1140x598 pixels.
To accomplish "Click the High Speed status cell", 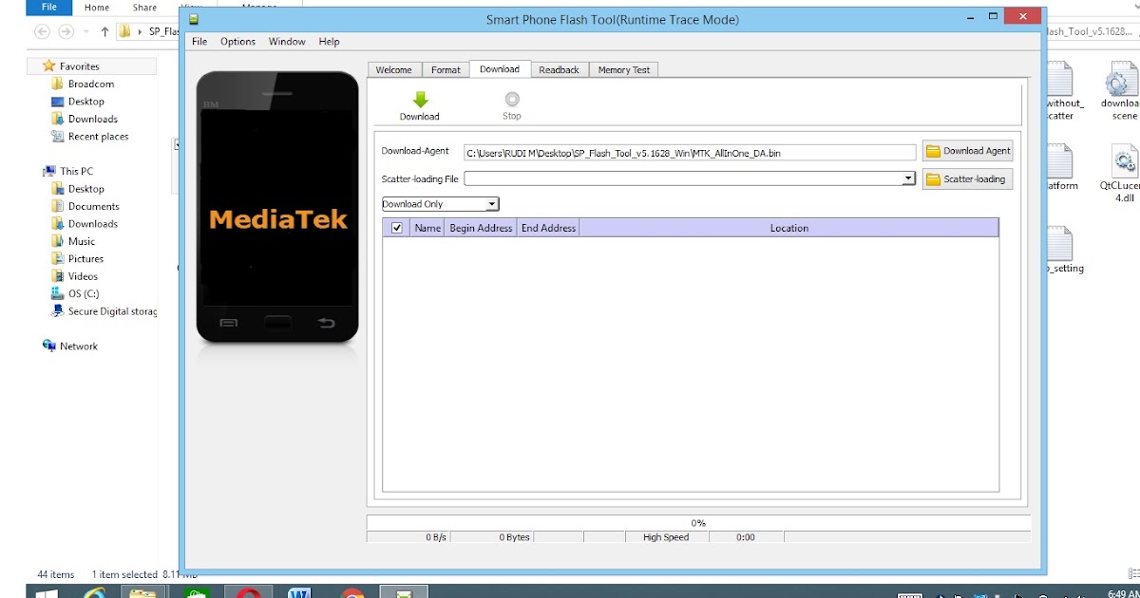I will tap(666, 537).
